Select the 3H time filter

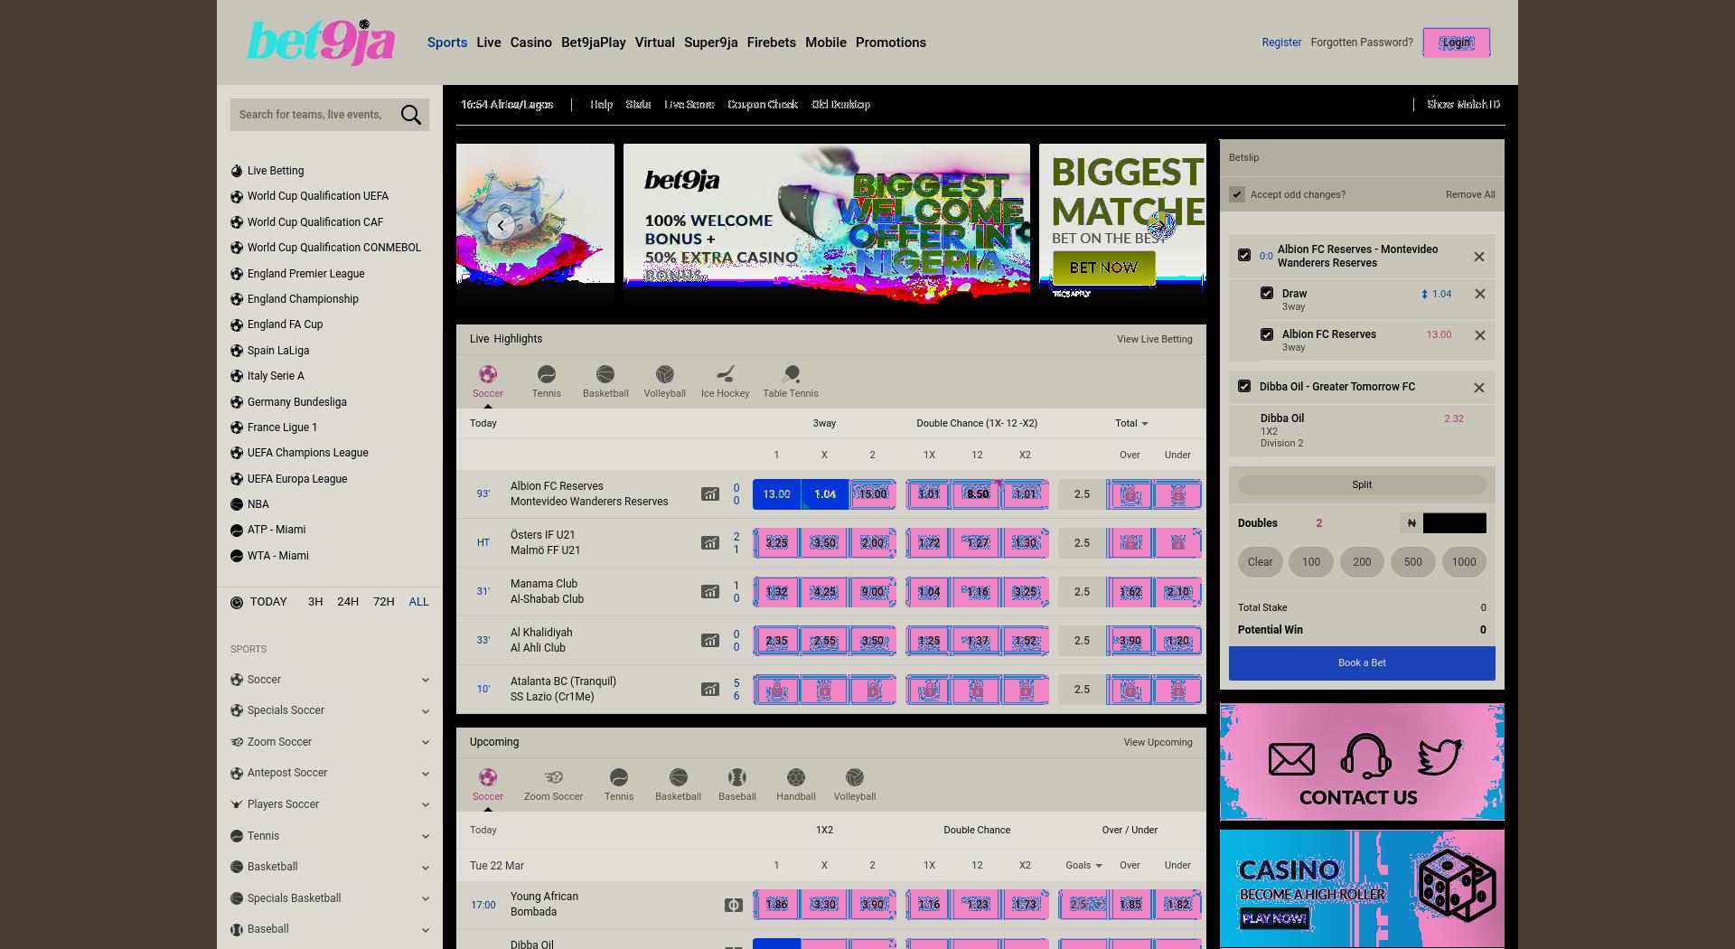pos(315,602)
